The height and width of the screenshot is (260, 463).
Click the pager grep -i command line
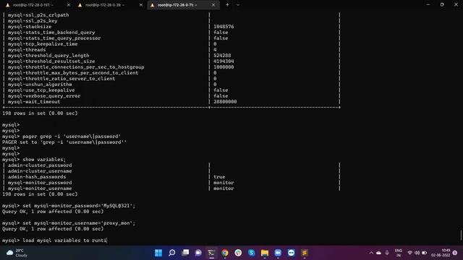(61, 136)
